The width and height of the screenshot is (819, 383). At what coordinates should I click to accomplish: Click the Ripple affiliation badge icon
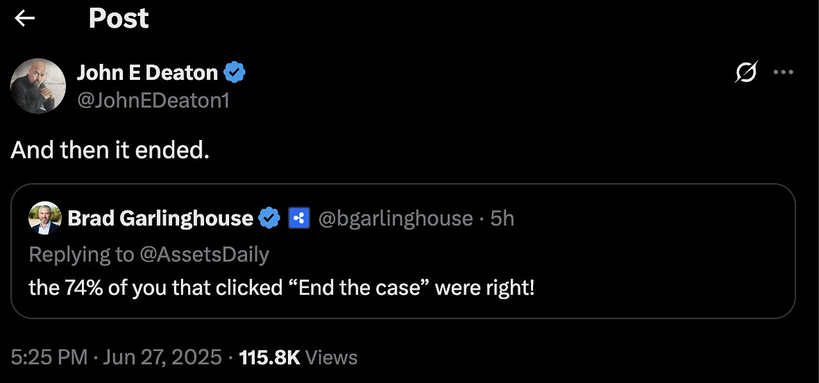pos(299,219)
